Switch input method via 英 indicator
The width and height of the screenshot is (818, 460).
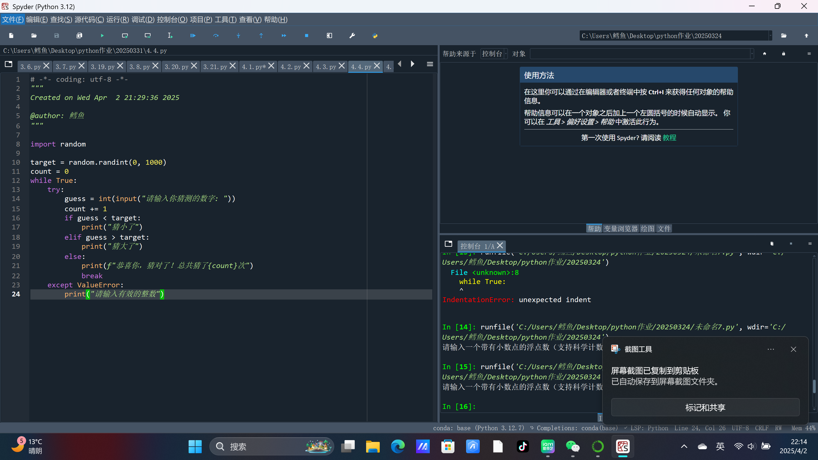720,446
